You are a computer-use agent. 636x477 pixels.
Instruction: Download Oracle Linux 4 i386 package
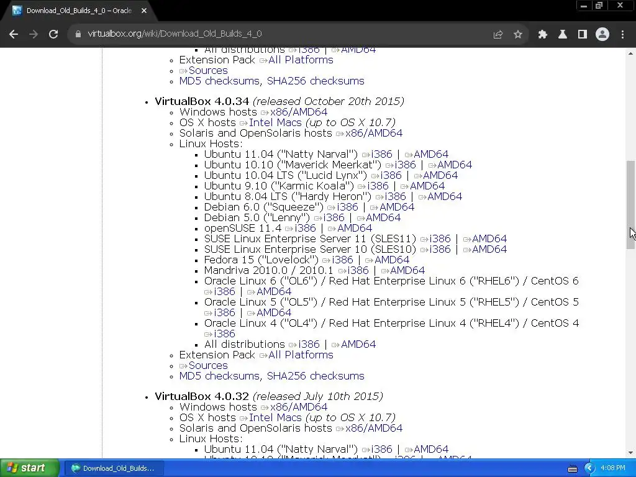click(x=225, y=334)
